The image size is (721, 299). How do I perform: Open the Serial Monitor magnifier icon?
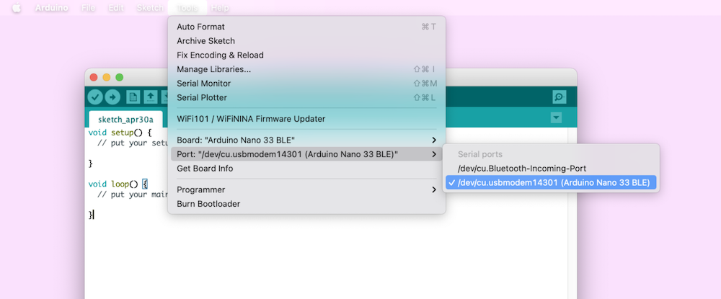(559, 97)
